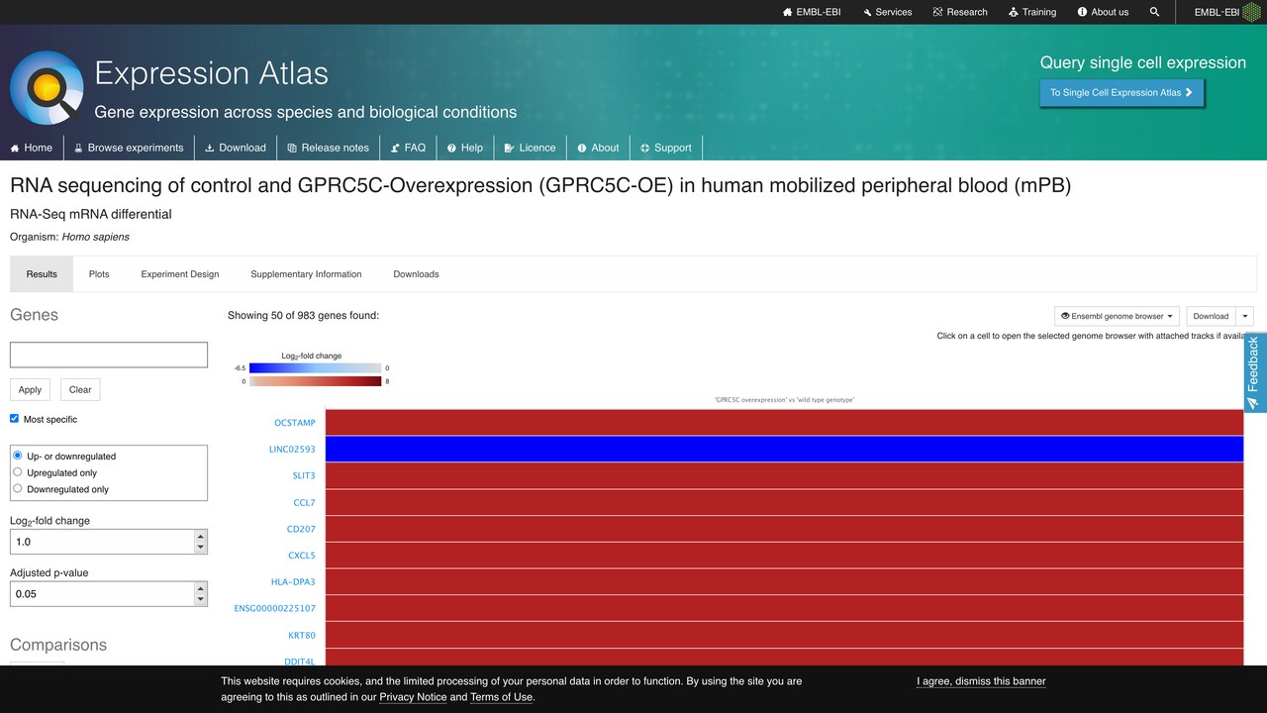Select Downregulated only radio option

tap(18, 488)
